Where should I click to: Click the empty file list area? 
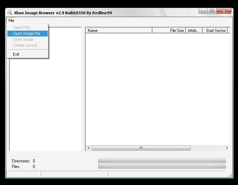pyautogui.click(x=157, y=87)
